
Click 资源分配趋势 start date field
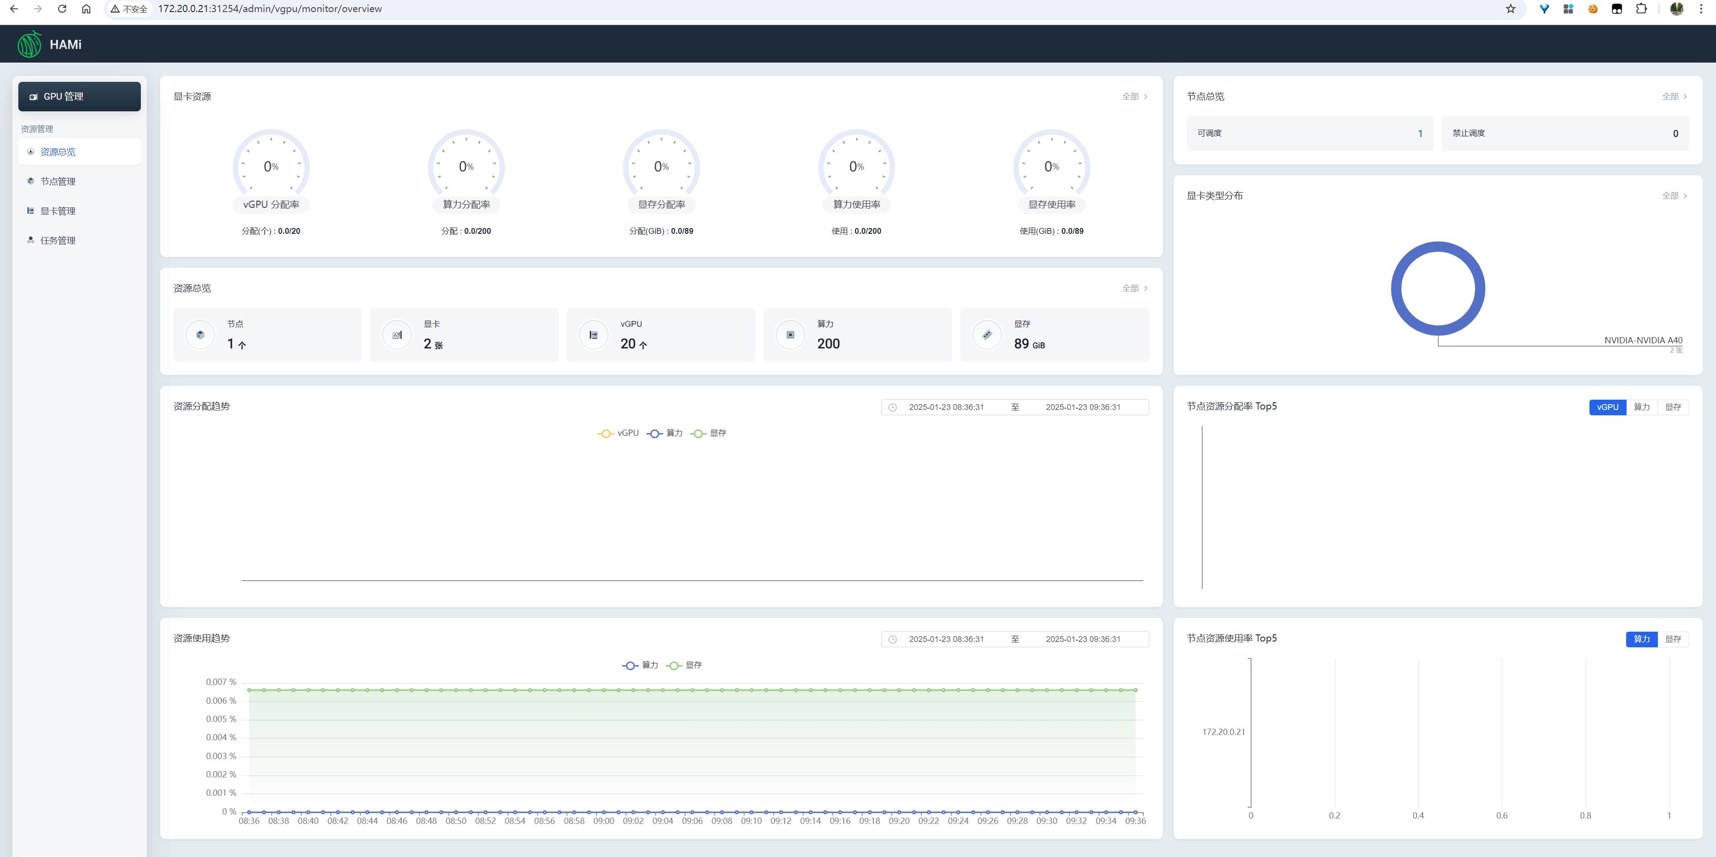[x=946, y=407]
